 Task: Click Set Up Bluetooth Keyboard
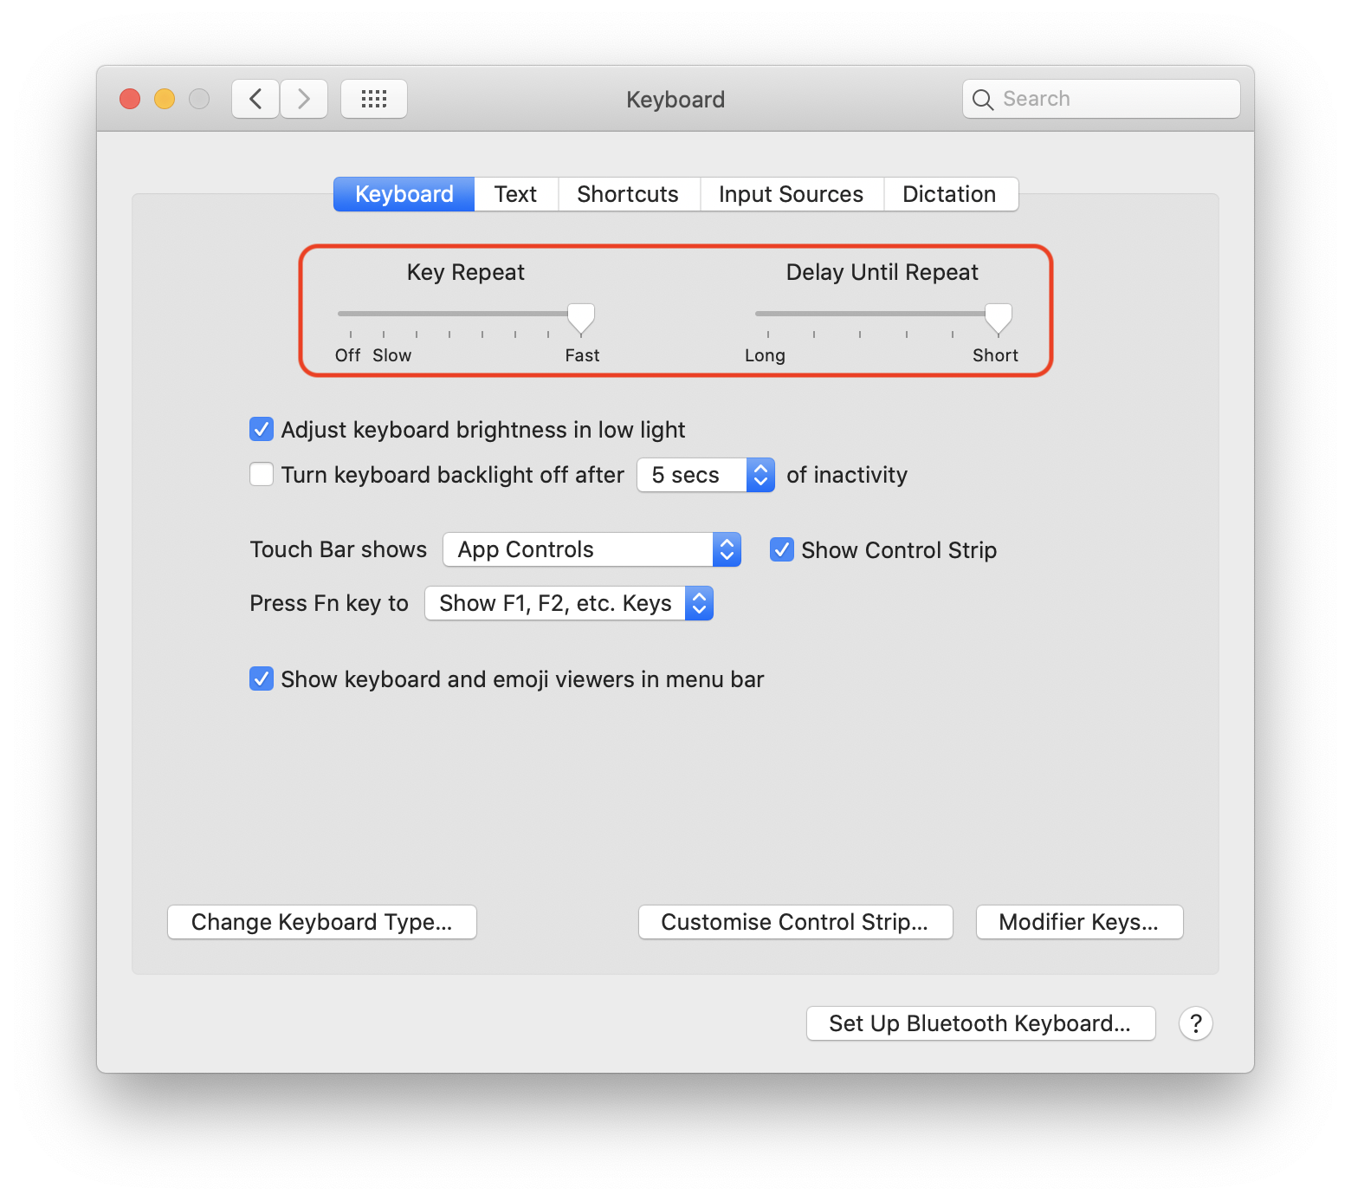tap(981, 1023)
